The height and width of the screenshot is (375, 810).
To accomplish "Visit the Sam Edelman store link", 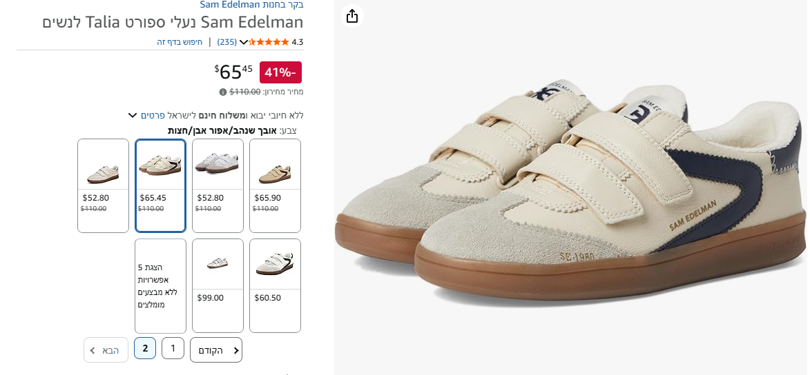I will [252, 5].
